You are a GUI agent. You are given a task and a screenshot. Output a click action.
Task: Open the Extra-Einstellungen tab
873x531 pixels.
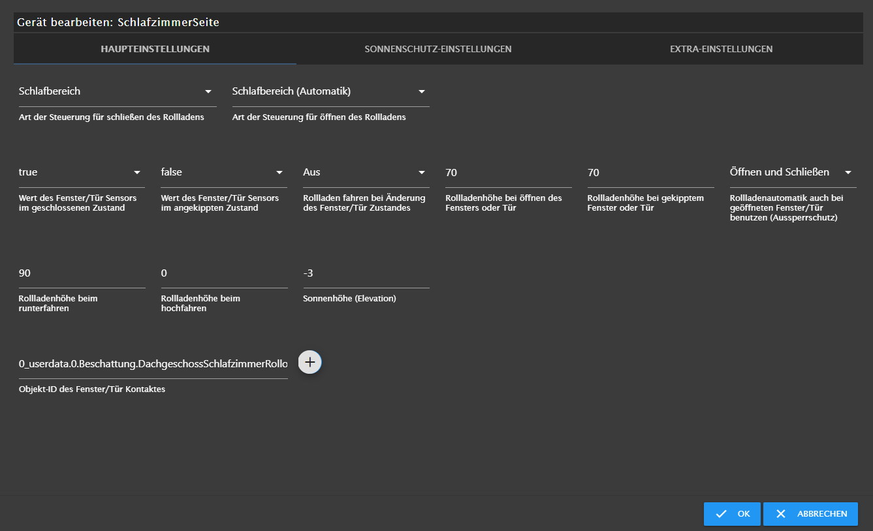721,49
